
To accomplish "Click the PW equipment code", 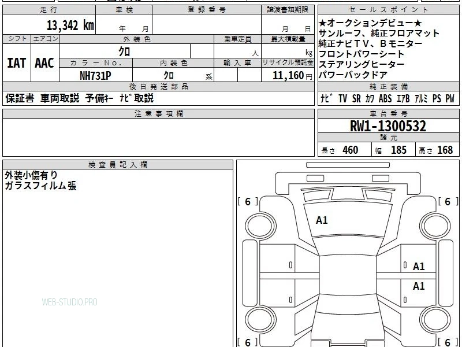I will [x=450, y=98].
